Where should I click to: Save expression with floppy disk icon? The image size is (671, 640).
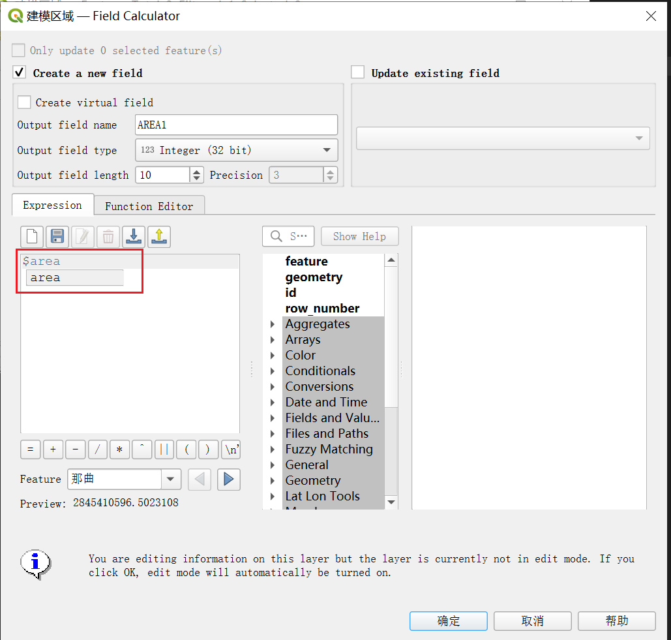click(57, 236)
